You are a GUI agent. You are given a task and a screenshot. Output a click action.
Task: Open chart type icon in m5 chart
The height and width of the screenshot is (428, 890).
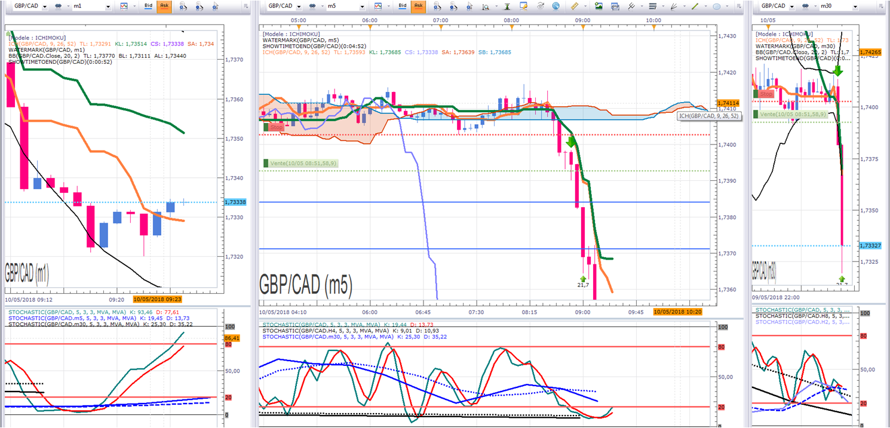tap(378, 6)
